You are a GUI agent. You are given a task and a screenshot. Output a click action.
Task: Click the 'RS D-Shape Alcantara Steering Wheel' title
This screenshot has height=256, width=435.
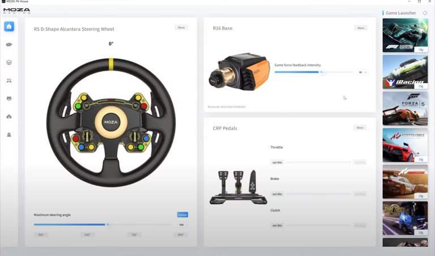point(74,29)
